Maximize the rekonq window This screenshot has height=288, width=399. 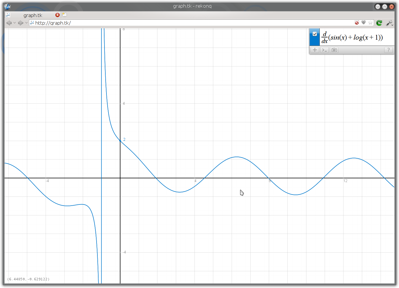(x=385, y=7)
